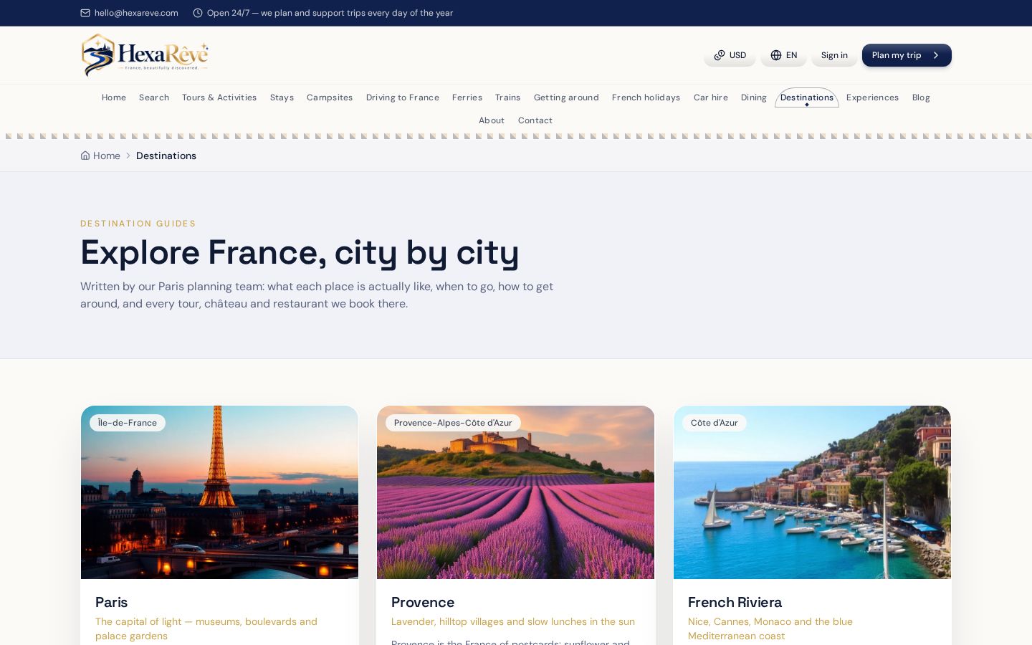Viewport: 1032px width, 645px height.
Task: Click the clock icon beside Open 24/7
Action: coord(198,13)
